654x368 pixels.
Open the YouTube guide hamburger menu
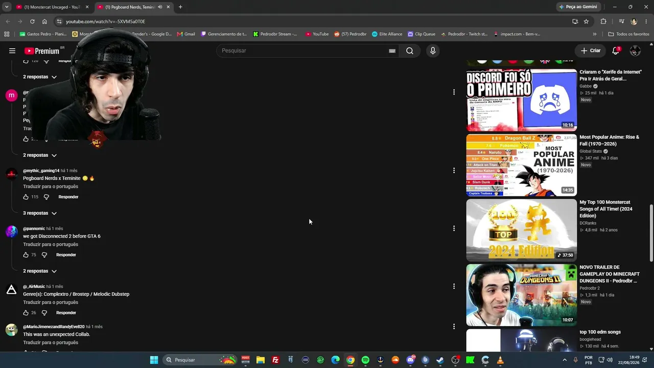point(12,51)
